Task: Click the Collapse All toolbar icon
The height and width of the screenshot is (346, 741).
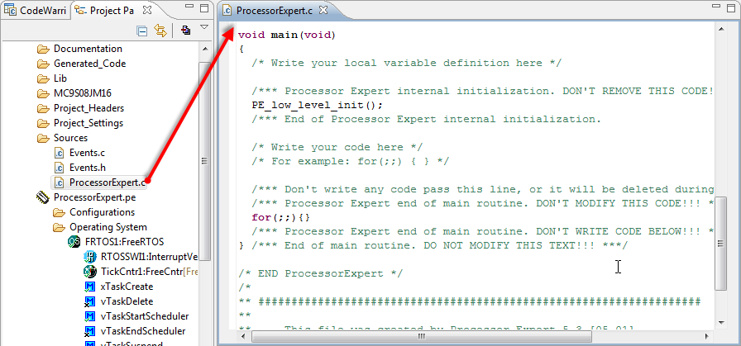Action: click(142, 31)
